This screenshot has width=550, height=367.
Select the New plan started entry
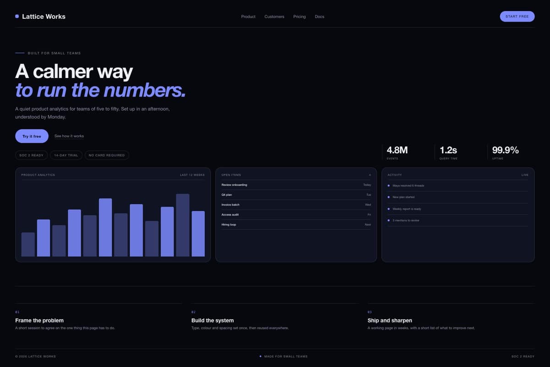[458, 197]
